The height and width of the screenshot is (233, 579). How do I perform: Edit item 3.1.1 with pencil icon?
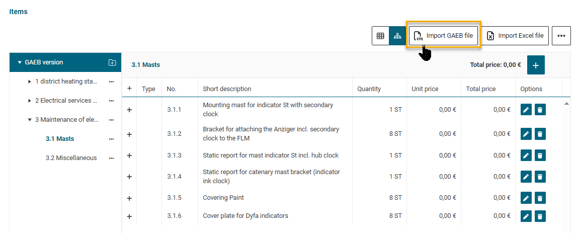point(526,110)
